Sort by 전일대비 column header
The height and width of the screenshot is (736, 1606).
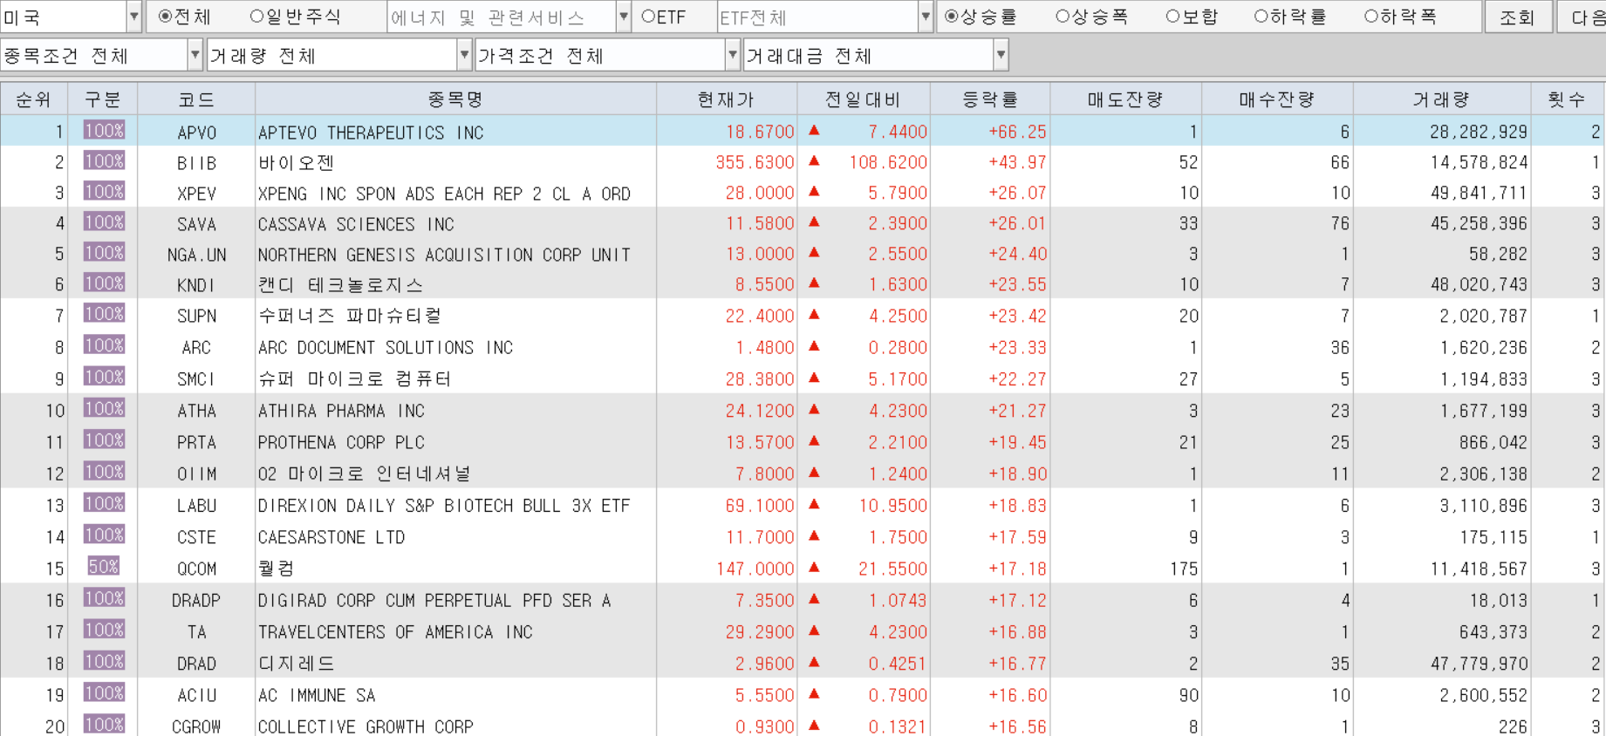tap(863, 99)
